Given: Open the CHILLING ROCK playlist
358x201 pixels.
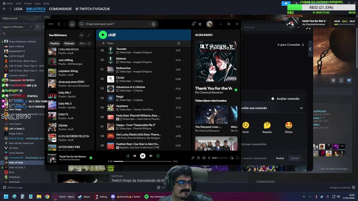Looking at the screenshot, I should tap(70, 51).
